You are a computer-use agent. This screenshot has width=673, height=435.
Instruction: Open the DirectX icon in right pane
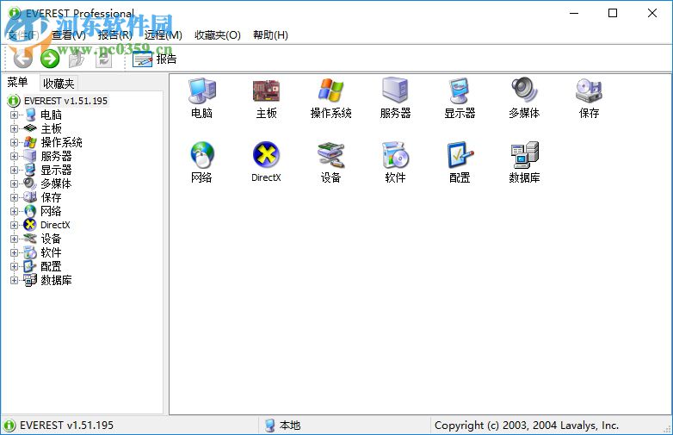[266, 155]
